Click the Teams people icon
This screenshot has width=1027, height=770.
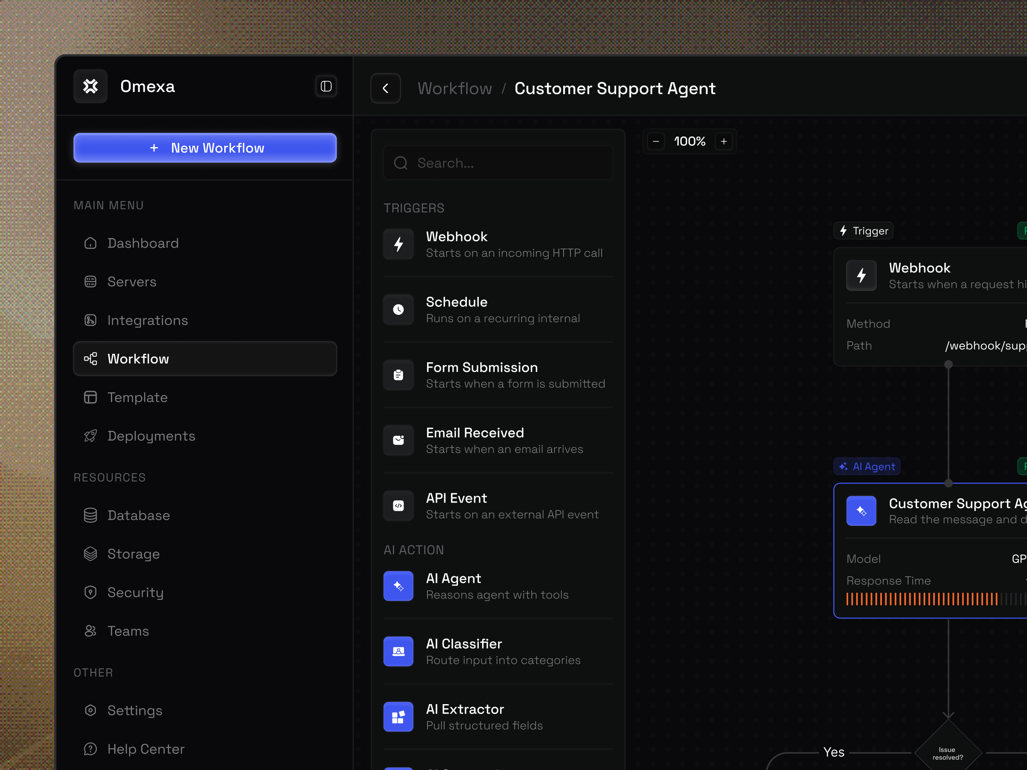click(91, 631)
